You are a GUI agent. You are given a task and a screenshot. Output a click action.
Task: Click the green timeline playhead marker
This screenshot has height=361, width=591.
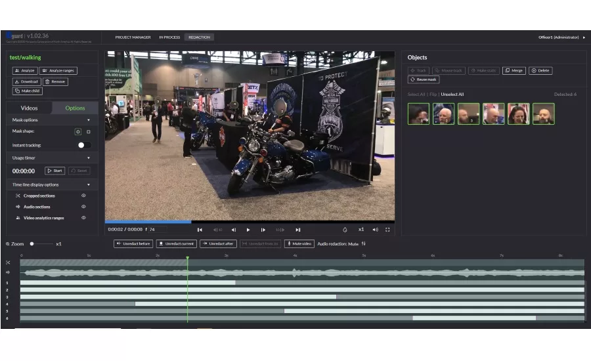tap(187, 258)
